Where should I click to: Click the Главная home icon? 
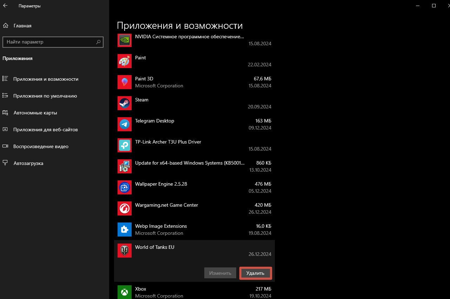point(5,26)
